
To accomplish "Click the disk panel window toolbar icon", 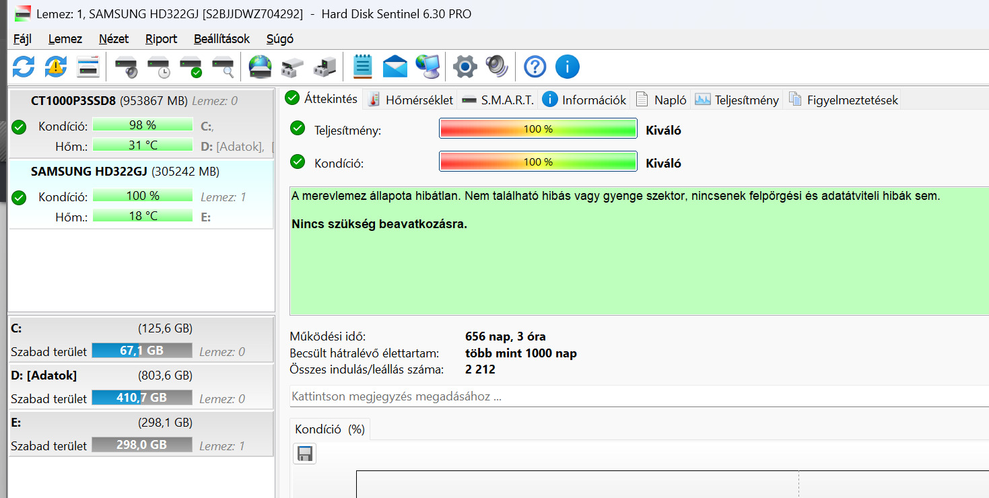I will point(88,67).
